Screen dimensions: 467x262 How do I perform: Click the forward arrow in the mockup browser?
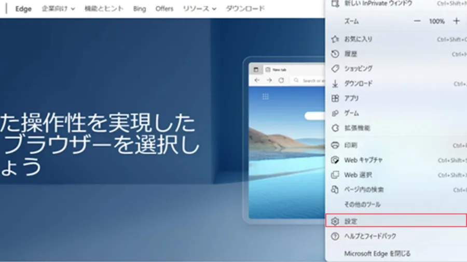click(x=269, y=80)
